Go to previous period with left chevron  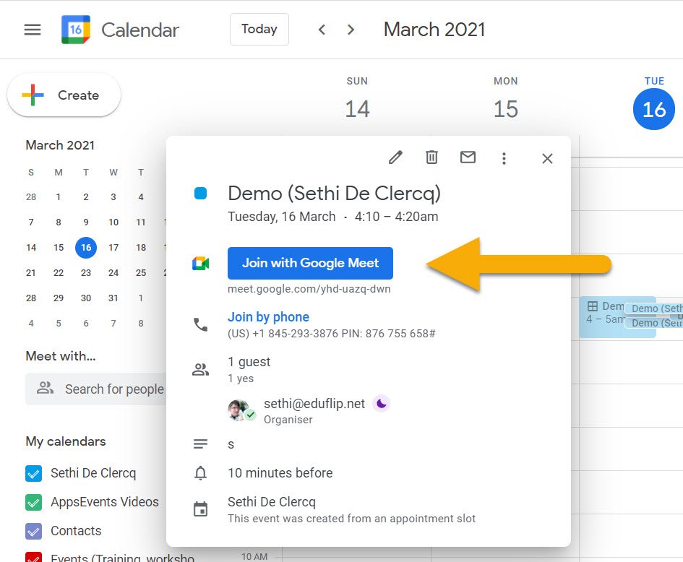click(322, 30)
